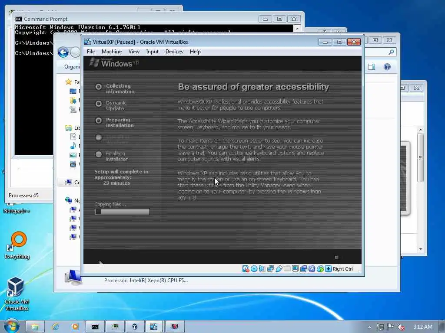Screen dimensions: 445x333
Task: Click the optical drive status icon
Action: (x=254, y=269)
